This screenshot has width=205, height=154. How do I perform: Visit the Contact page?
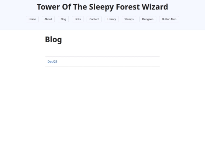pos(94,19)
